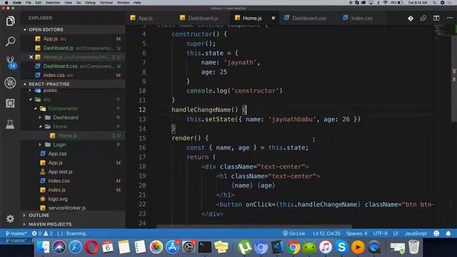Change indentation via Spaces: 4
This screenshot has width=457, height=257.
[x=356, y=233]
